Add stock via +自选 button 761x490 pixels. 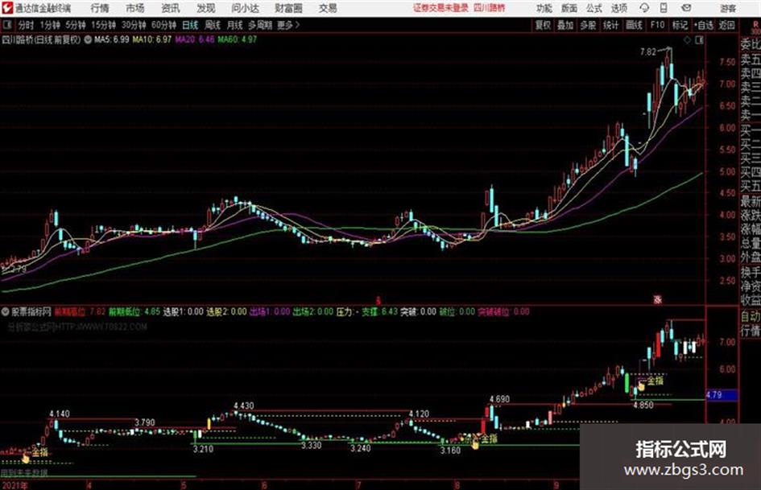coord(703,25)
